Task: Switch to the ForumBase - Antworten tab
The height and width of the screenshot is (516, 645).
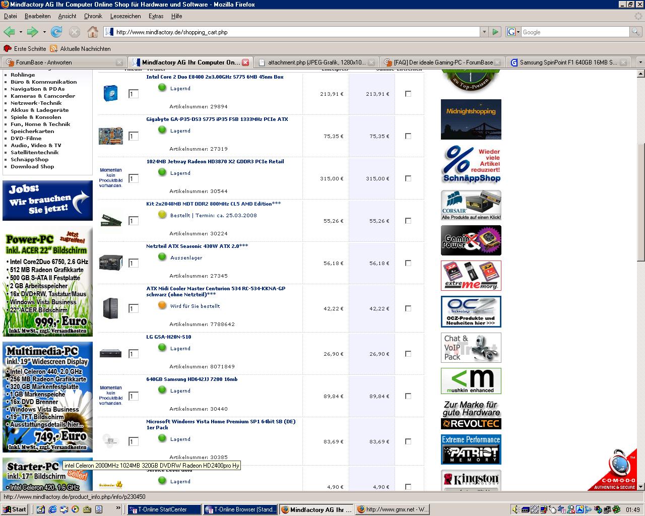Action: [63, 62]
